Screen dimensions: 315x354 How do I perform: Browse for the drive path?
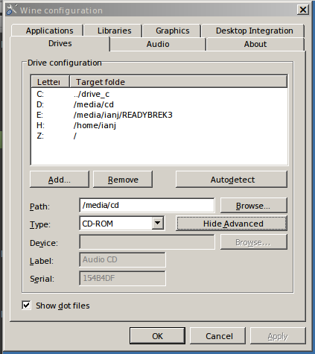point(253,206)
